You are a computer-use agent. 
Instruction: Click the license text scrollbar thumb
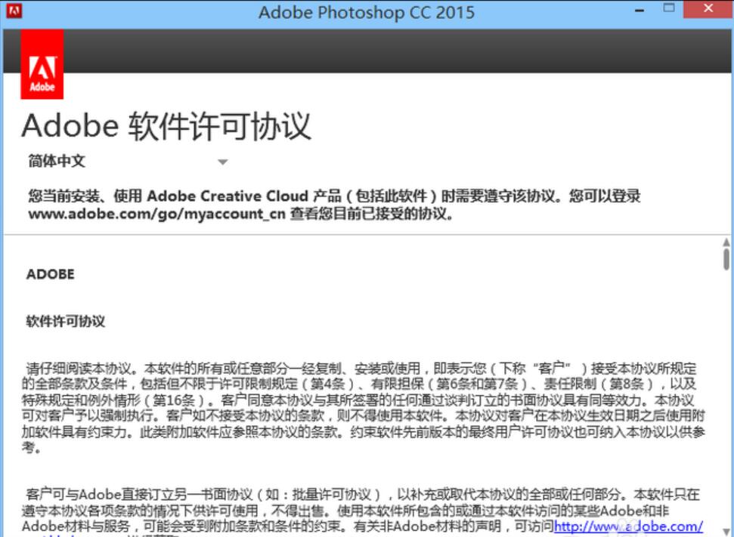tap(726, 259)
